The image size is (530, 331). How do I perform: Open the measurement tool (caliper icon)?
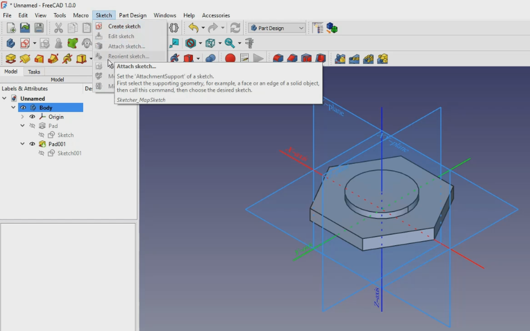point(249,43)
